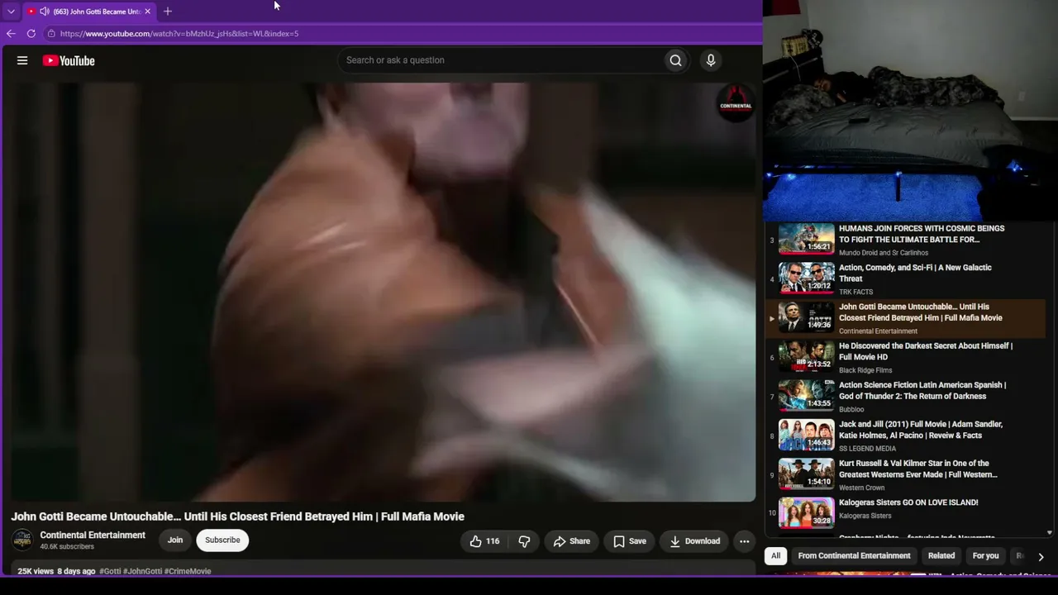Click 'Bubbloo' channel name
The height and width of the screenshot is (595, 1058).
click(851, 409)
